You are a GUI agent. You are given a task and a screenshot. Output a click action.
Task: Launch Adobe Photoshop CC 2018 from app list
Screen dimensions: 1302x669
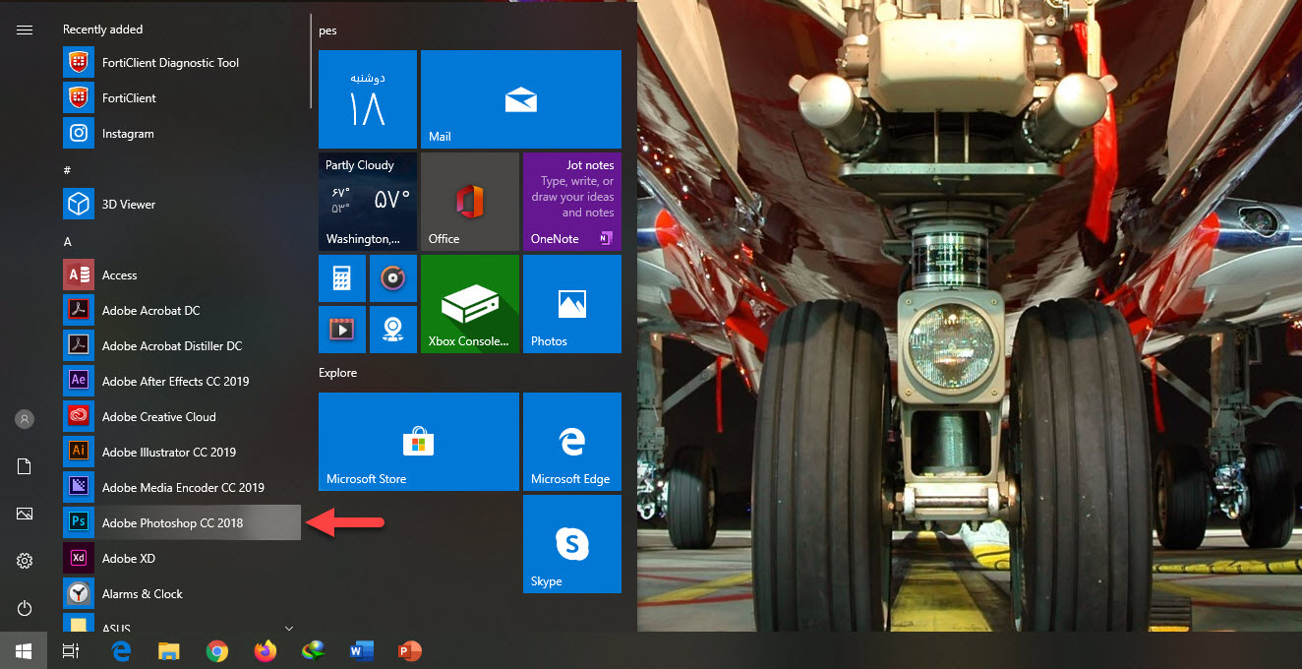(x=172, y=523)
